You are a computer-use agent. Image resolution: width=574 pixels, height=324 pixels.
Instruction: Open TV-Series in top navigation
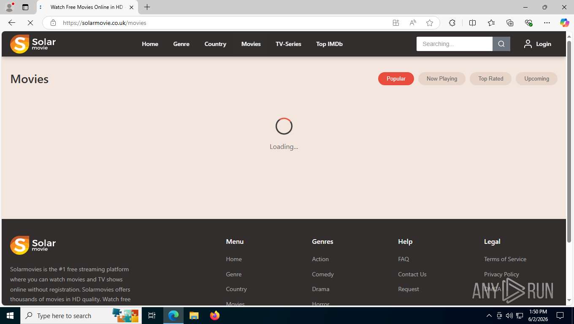[x=288, y=44]
